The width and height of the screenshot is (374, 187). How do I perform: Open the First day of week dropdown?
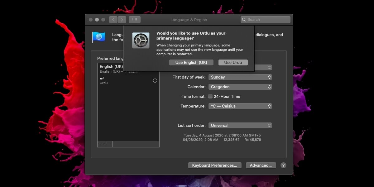[x=240, y=77]
